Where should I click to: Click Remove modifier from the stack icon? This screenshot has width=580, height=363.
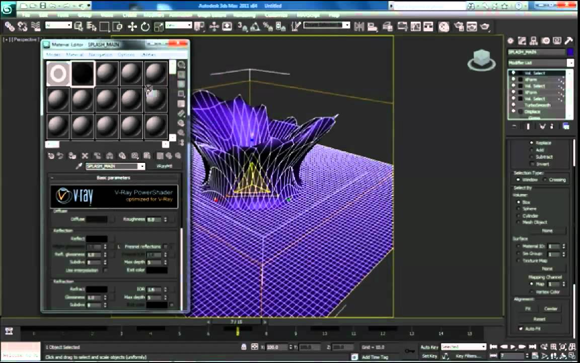552,127
